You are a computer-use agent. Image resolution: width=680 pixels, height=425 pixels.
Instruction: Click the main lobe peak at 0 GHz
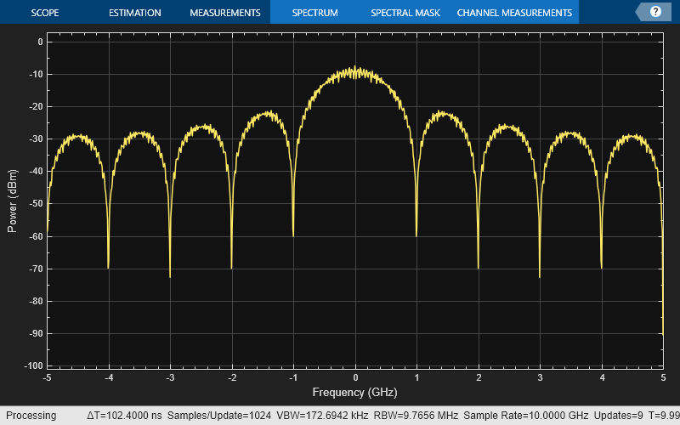pos(355,68)
